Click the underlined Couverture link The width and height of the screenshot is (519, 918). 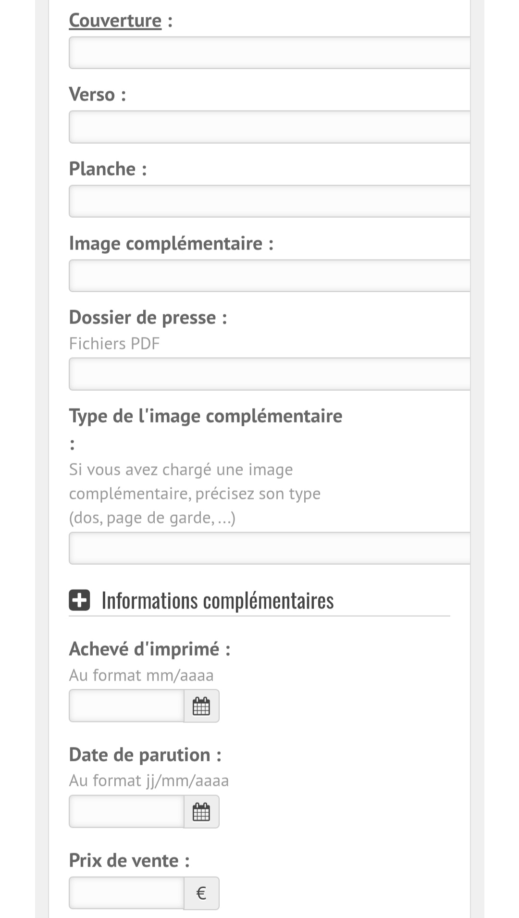tap(115, 21)
